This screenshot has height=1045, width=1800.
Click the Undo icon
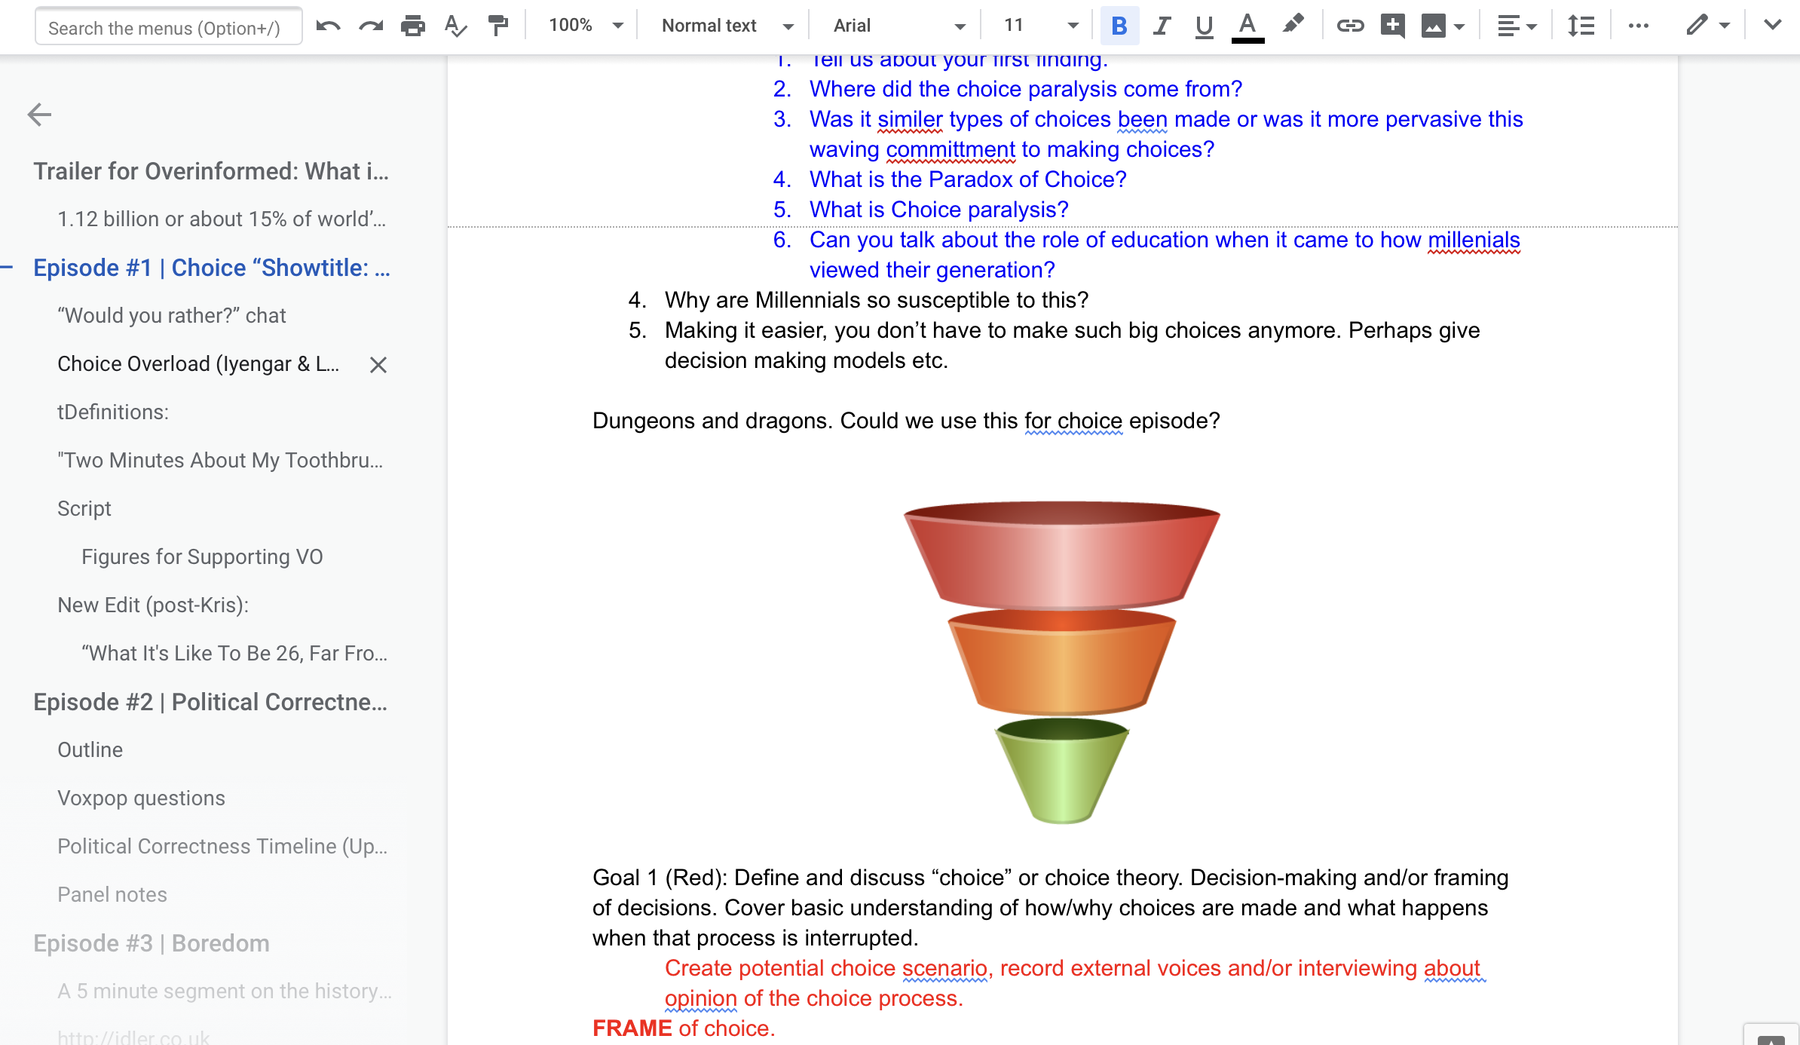pos(328,26)
